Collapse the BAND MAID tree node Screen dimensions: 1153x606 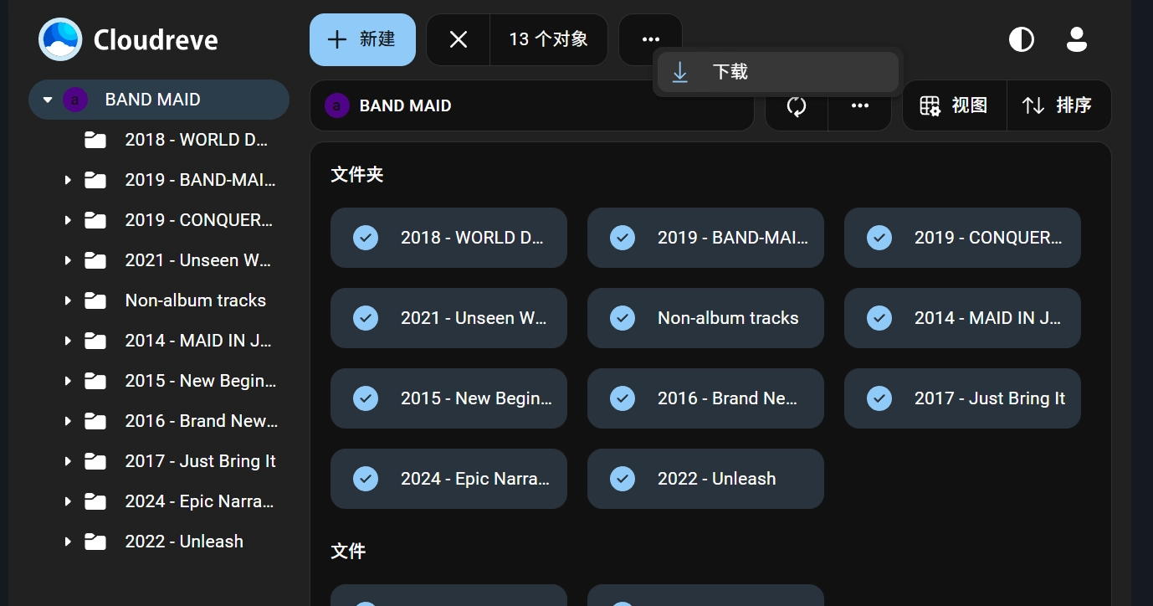tap(48, 100)
